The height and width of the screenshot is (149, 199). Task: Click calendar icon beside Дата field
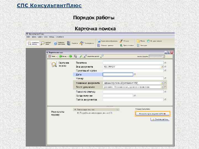pos(135,74)
